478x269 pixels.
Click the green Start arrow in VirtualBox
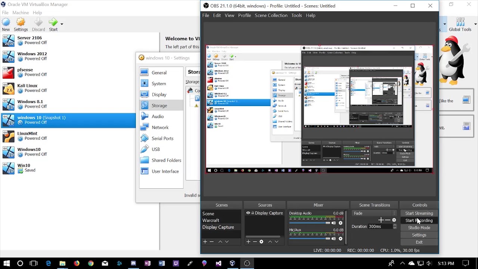[53, 25]
